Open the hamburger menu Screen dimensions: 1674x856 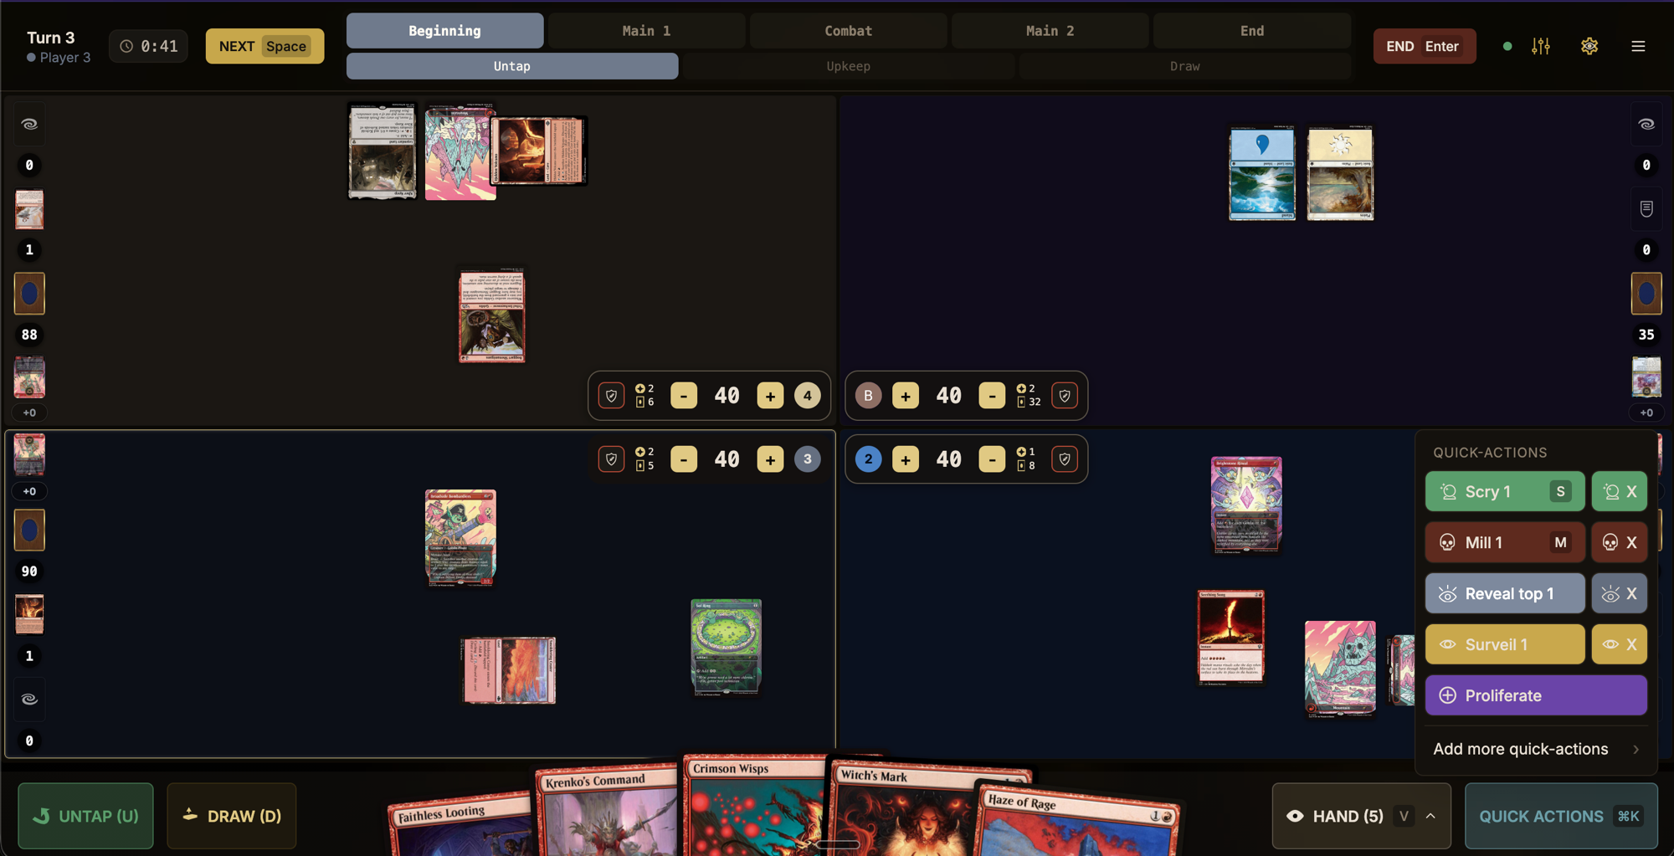click(x=1638, y=46)
